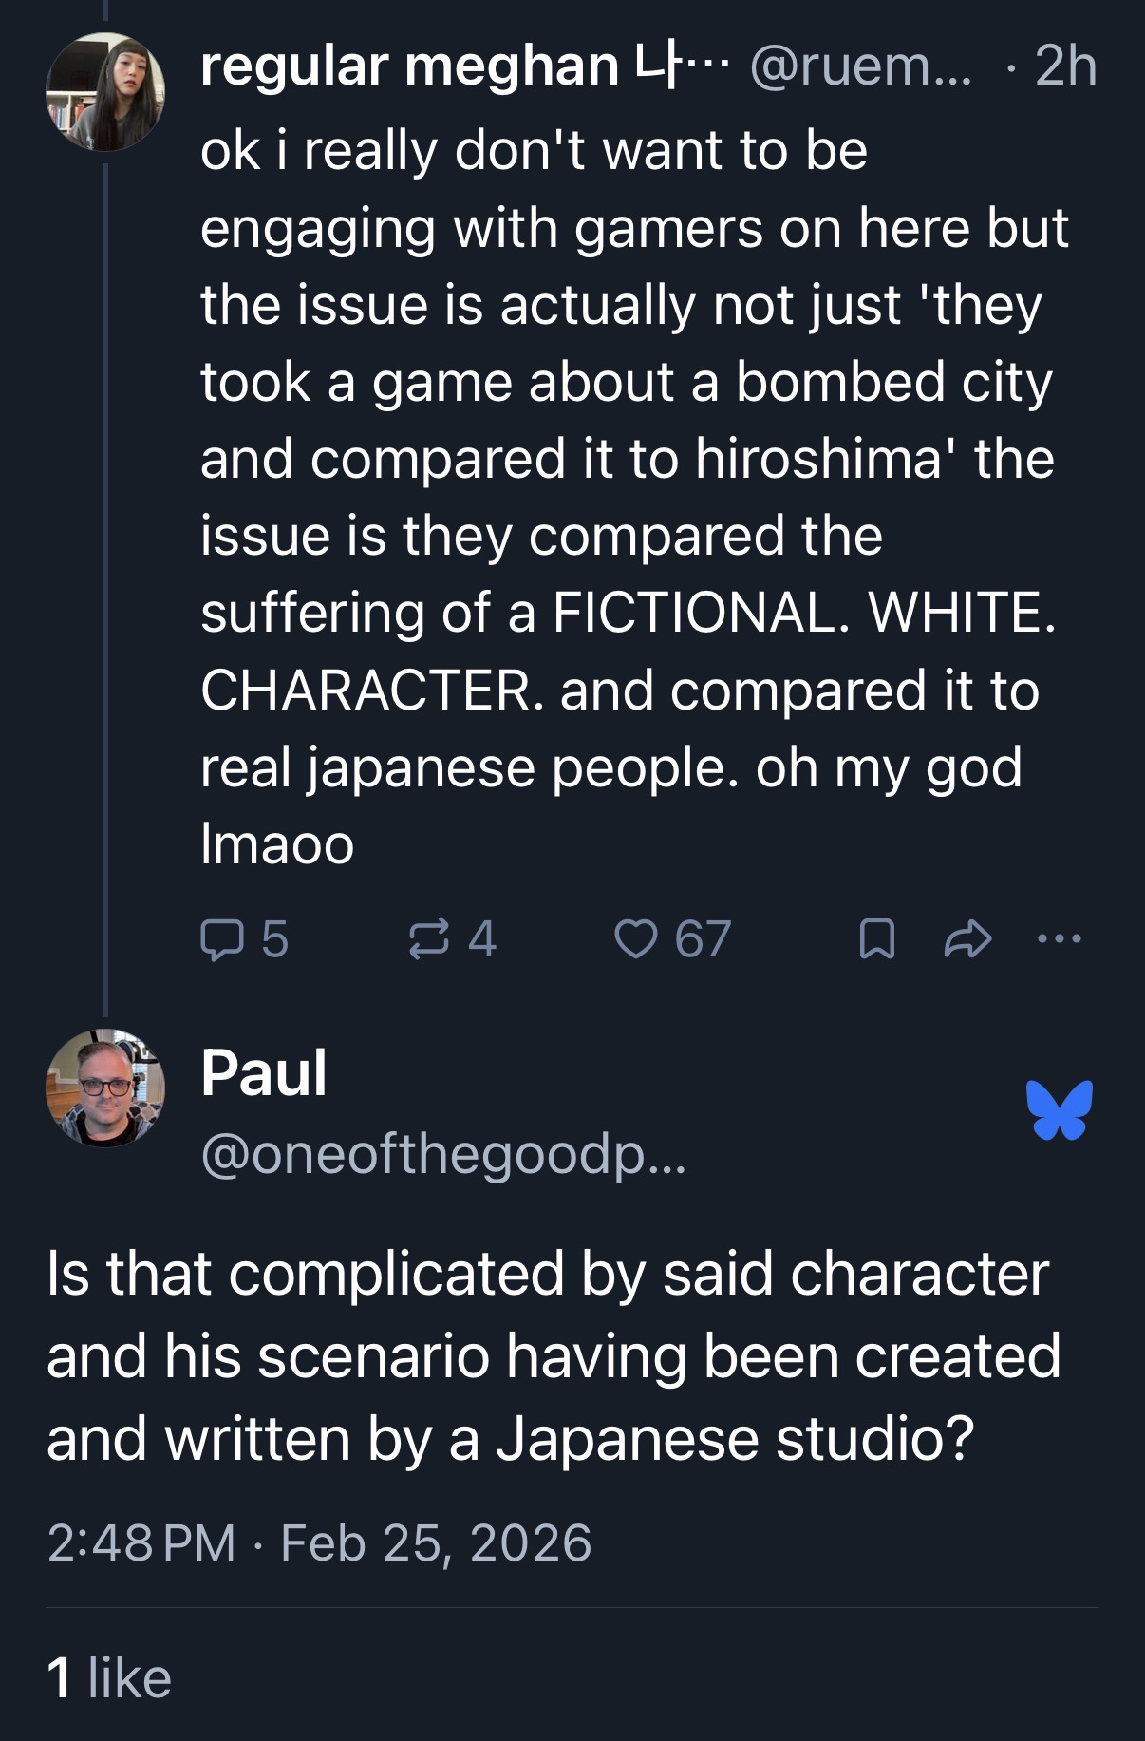The height and width of the screenshot is (1741, 1145).
Task: View who liked via '1 like'
Action: [109, 1677]
